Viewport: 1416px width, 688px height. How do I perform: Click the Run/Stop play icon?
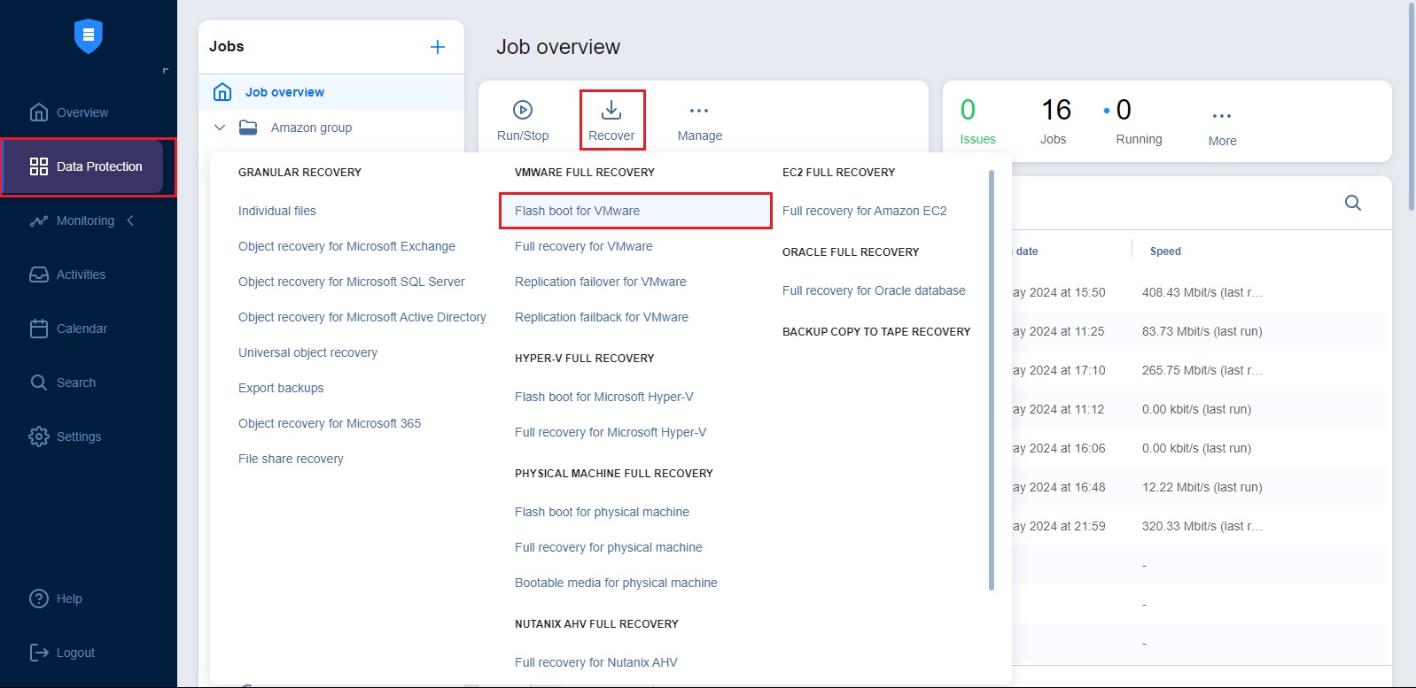[x=523, y=110]
